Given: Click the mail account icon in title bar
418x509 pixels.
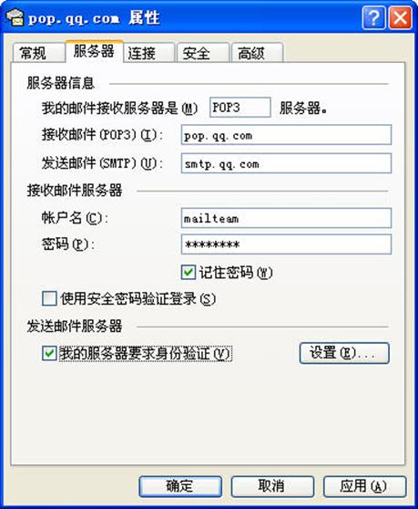Looking at the screenshot, I should tap(15, 17).
